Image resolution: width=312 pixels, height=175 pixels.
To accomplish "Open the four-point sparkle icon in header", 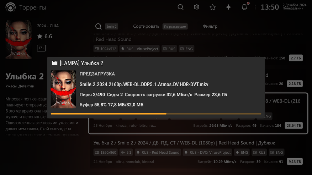I will (x=228, y=7).
